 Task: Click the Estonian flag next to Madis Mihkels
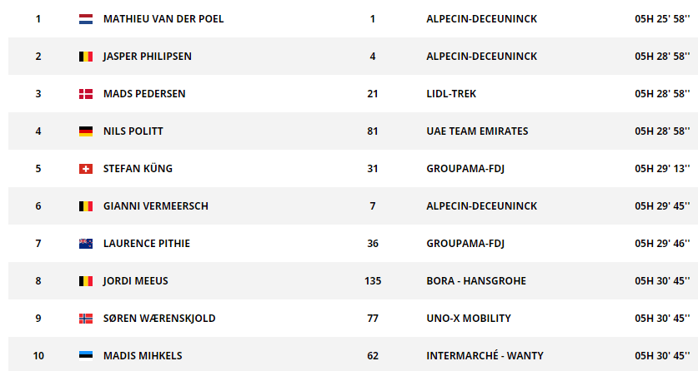click(x=85, y=356)
